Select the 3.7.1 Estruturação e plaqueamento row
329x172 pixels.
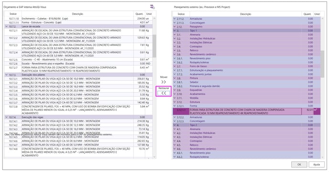(x=247, y=70)
